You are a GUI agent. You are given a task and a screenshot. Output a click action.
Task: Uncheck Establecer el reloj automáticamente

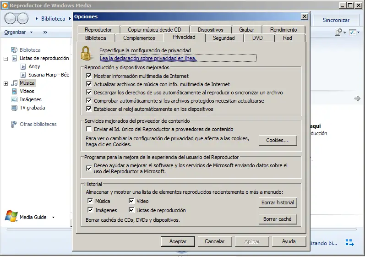click(89, 109)
